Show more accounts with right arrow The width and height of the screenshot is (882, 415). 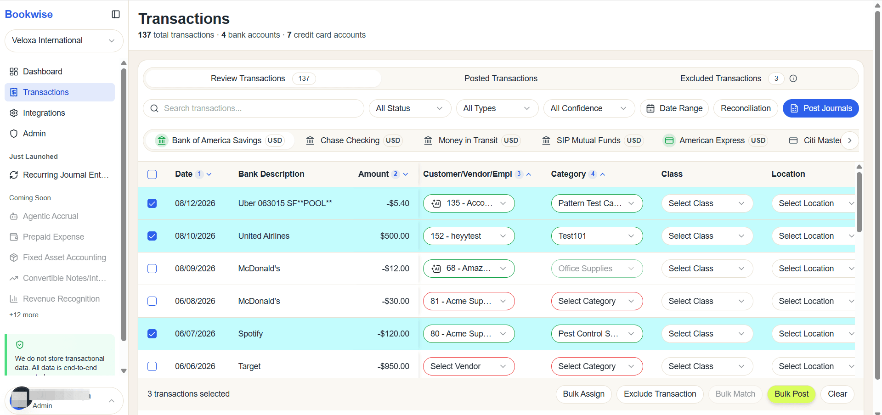pos(850,140)
